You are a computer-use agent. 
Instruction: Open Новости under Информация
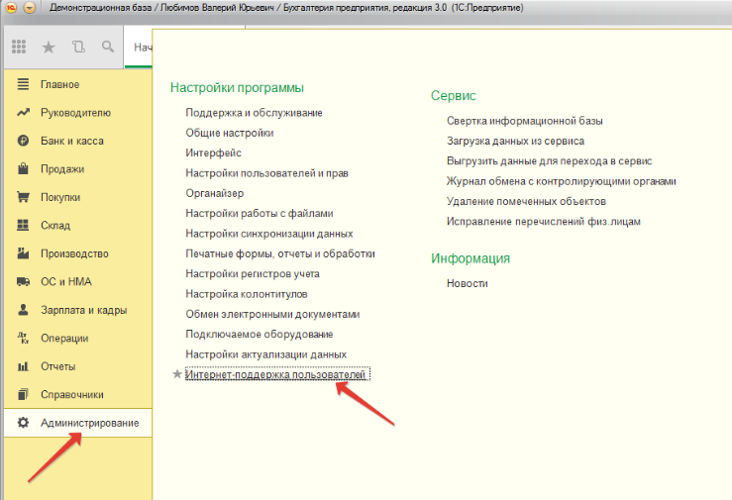pyautogui.click(x=468, y=283)
